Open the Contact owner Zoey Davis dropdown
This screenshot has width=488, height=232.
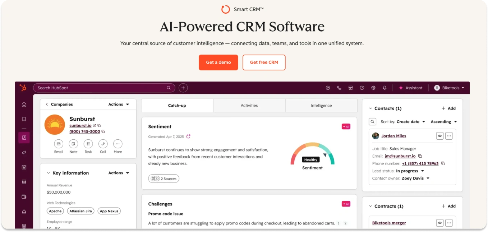point(428,178)
